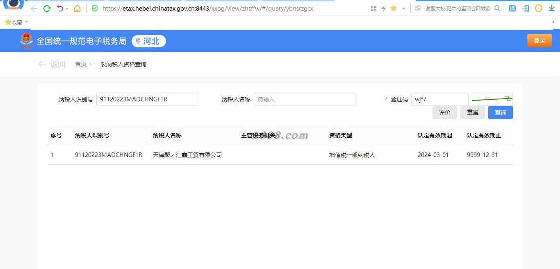Click the blue login-arrow extension icon
This screenshot has width=560, height=269.
pos(526,8)
